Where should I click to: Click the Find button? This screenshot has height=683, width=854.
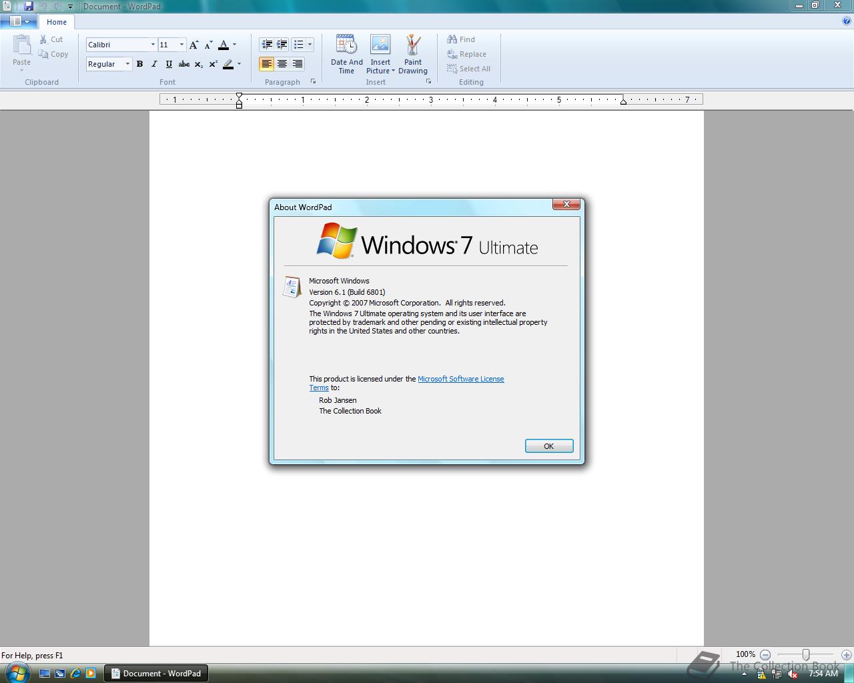[x=461, y=39]
